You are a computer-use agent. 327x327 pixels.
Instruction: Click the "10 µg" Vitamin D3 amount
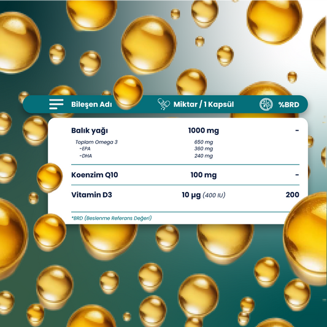point(191,195)
